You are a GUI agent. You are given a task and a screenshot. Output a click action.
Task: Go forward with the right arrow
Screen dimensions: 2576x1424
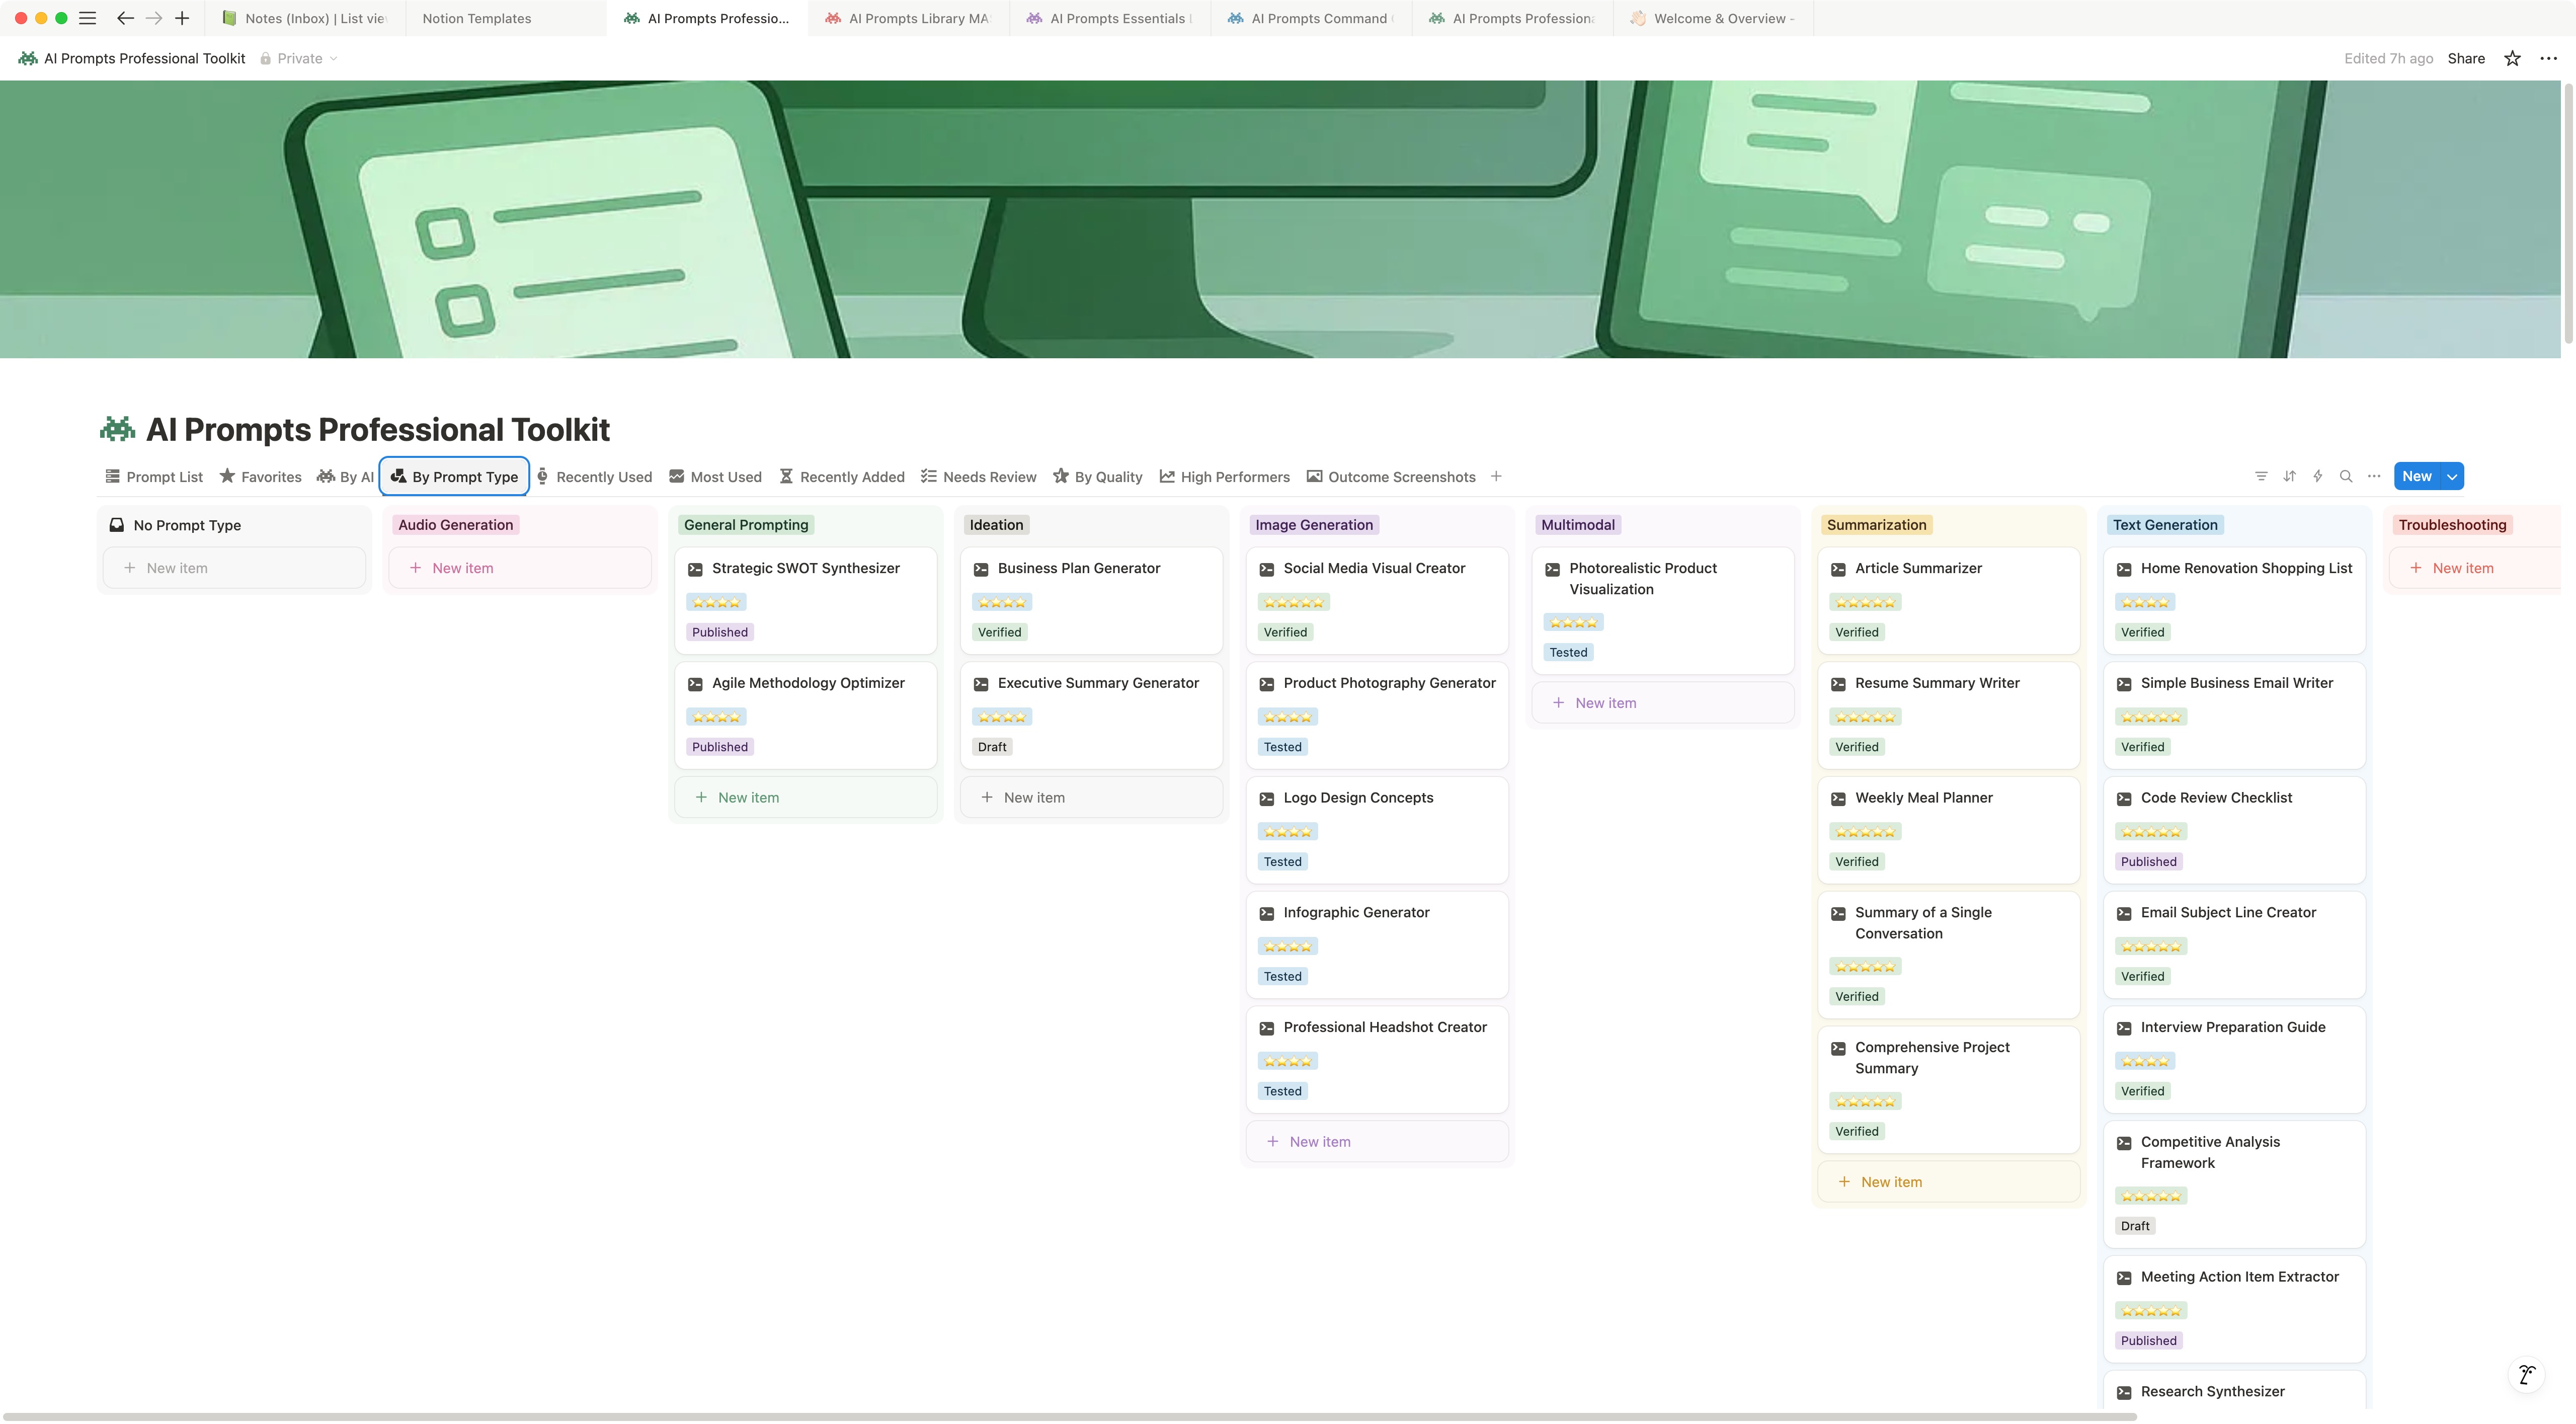(x=154, y=18)
